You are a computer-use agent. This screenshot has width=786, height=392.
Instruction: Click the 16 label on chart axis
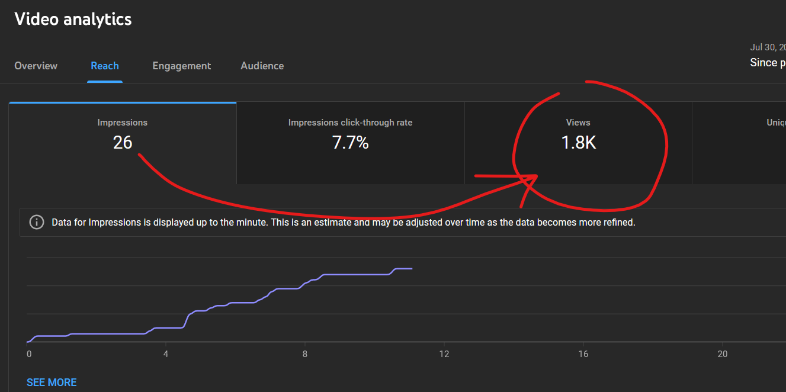click(x=583, y=354)
